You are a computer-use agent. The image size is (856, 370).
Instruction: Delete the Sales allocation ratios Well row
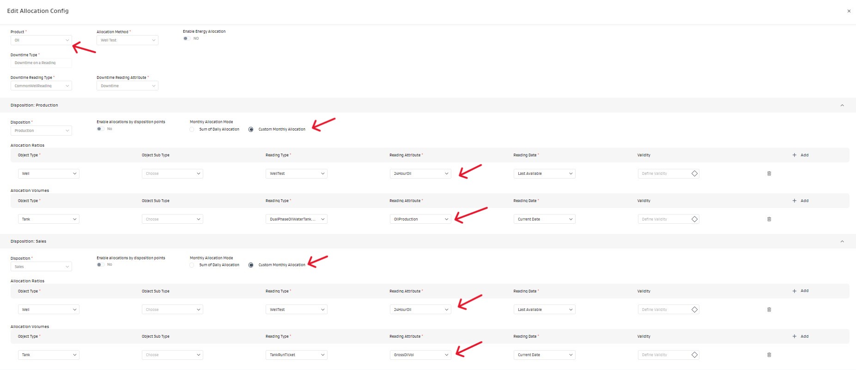(x=769, y=310)
